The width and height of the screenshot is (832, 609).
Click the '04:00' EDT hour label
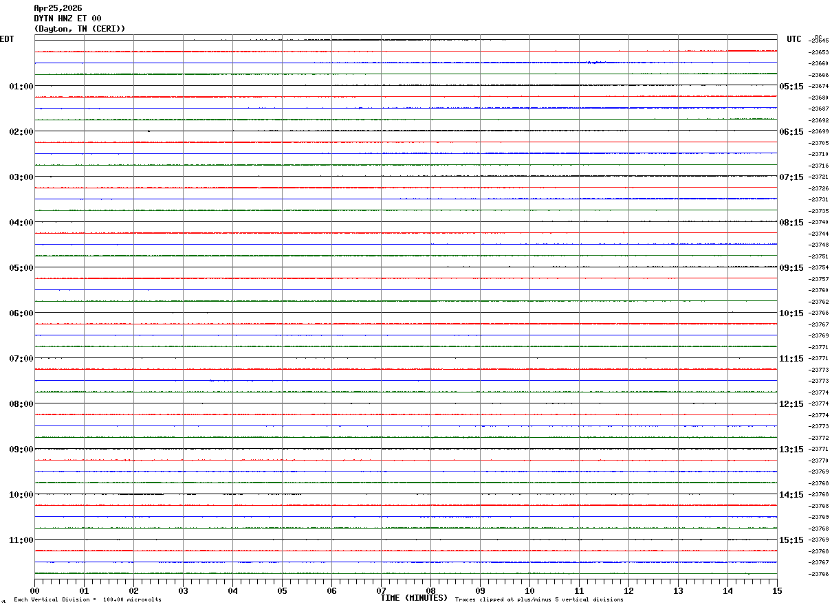pyautogui.click(x=21, y=222)
